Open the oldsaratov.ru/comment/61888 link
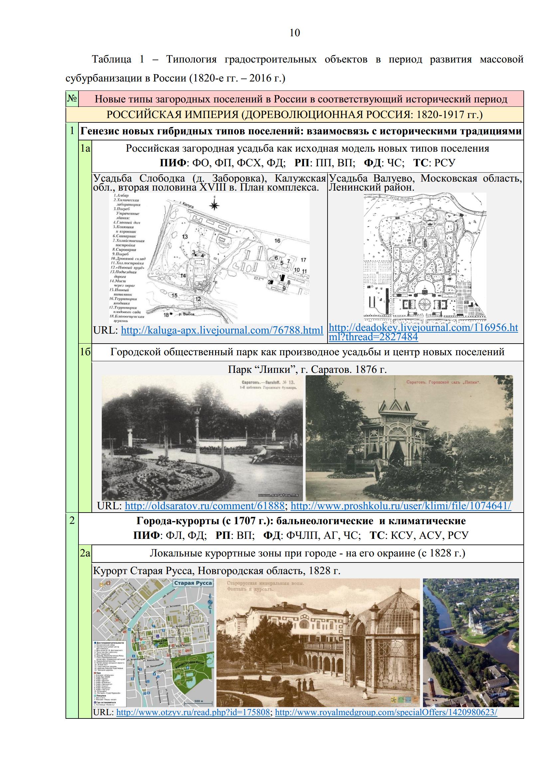This screenshot has height=778, width=550. click(205, 506)
